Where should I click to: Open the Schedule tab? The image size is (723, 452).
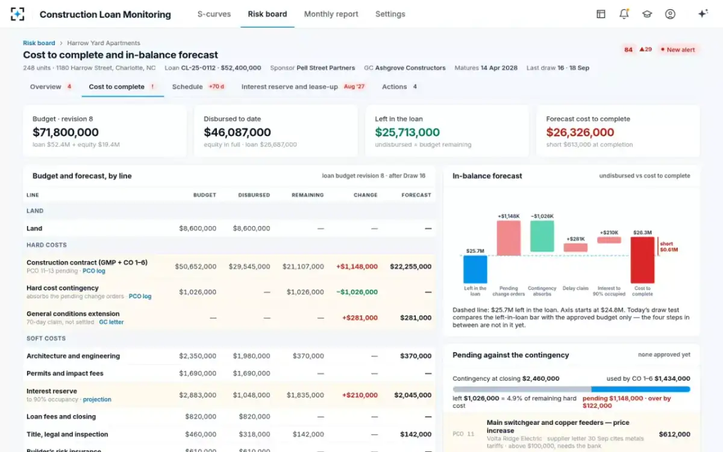(x=198, y=87)
